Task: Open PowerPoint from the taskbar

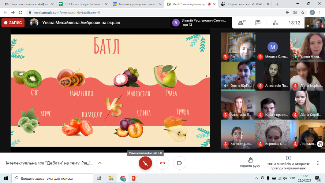Action: (134, 178)
